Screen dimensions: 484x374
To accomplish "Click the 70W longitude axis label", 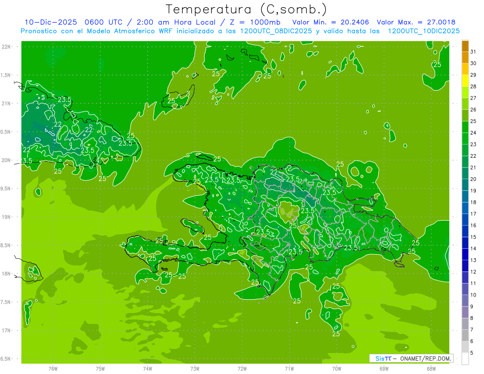I will [x=337, y=368].
